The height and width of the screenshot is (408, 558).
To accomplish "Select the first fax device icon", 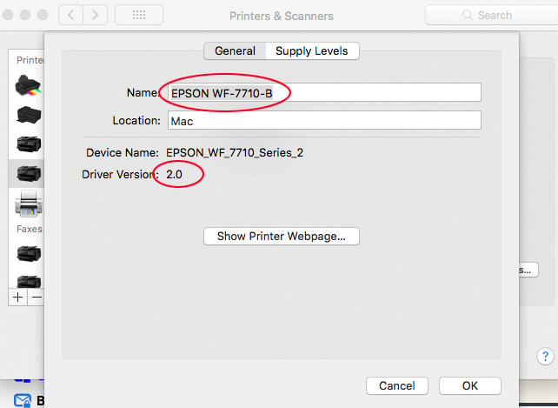I will point(29,253).
